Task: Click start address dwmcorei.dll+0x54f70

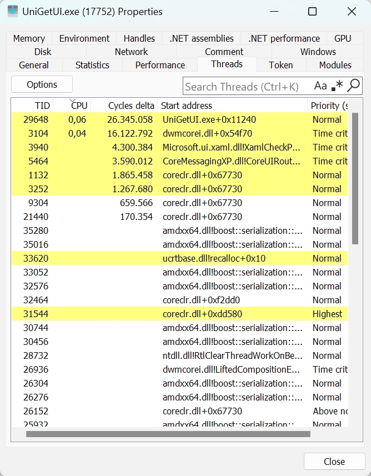Action: point(207,133)
